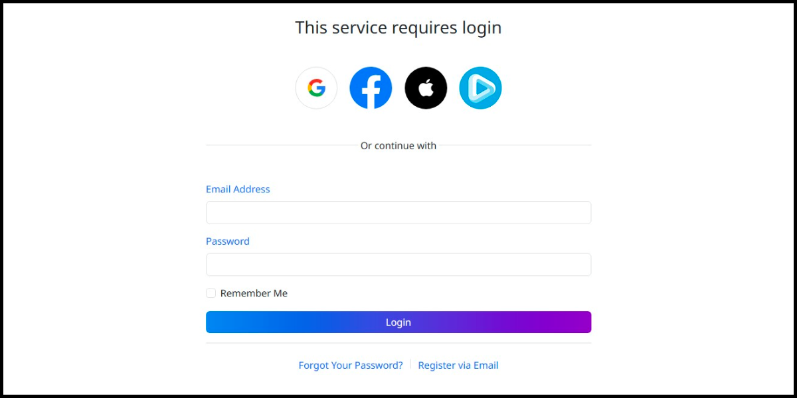Click inside the Password input box

398,265
